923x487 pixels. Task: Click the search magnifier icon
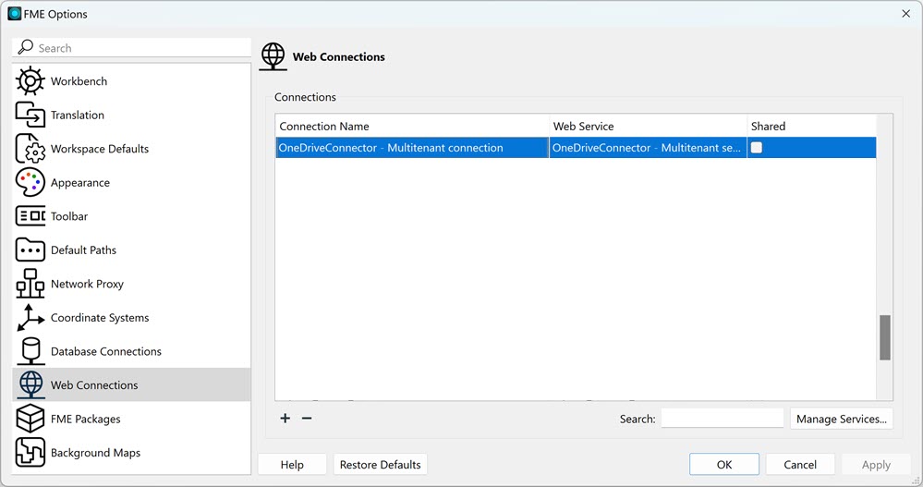[x=25, y=47]
